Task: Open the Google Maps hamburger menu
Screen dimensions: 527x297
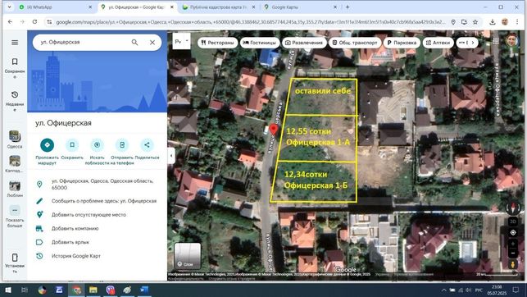Action: 15,43
